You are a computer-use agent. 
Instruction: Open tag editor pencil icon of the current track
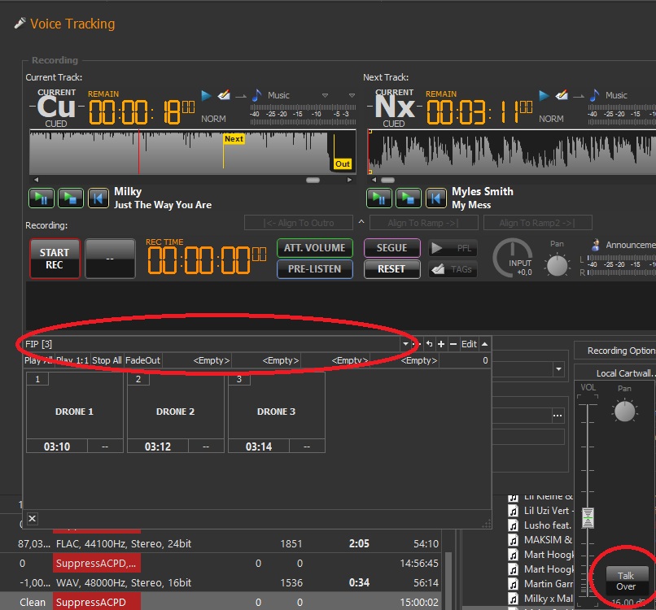(225, 95)
